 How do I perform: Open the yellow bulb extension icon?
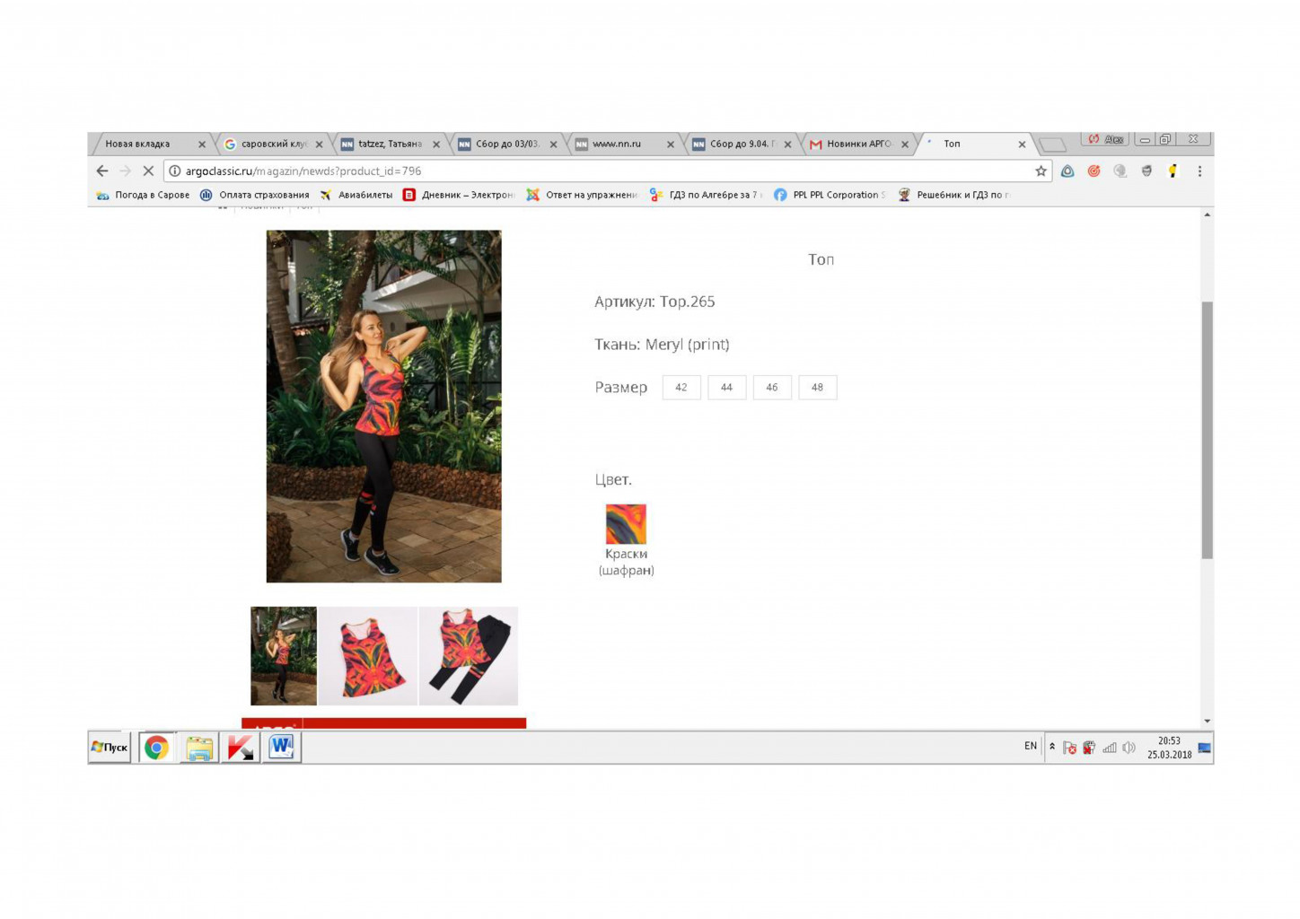pos(1173,171)
